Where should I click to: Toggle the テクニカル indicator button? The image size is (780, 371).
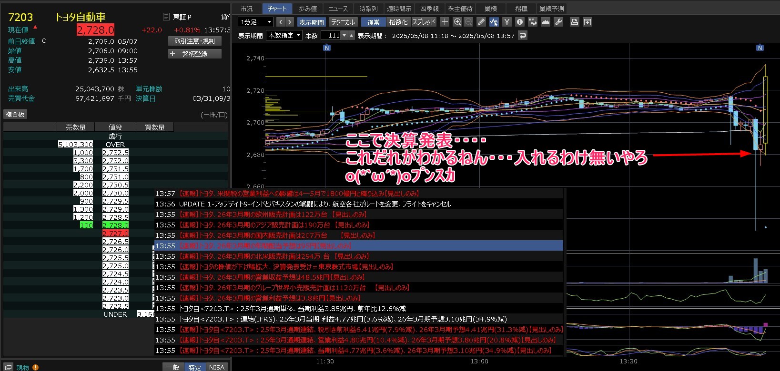pyautogui.click(x=343, y=22)
